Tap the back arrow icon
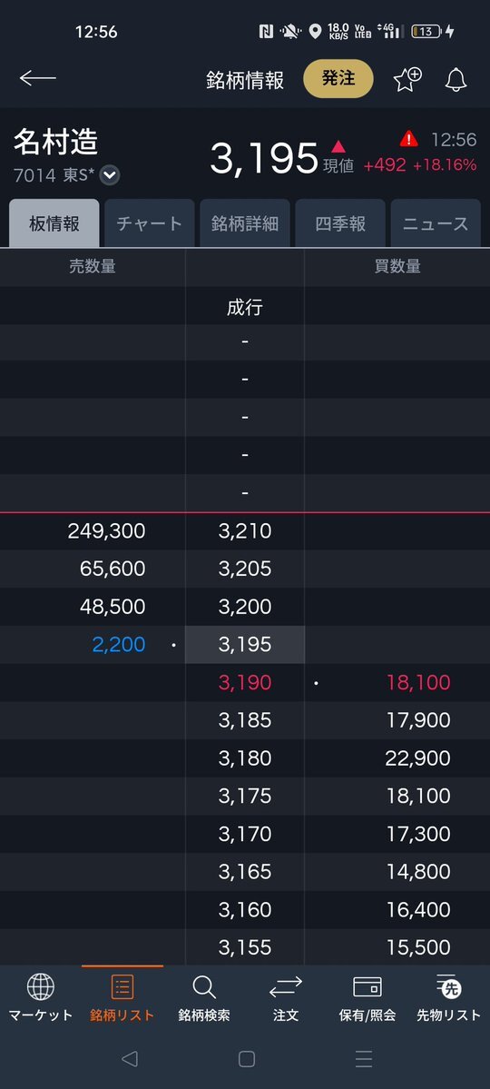This screenshot has width=490, height=1089. point(37,78)
